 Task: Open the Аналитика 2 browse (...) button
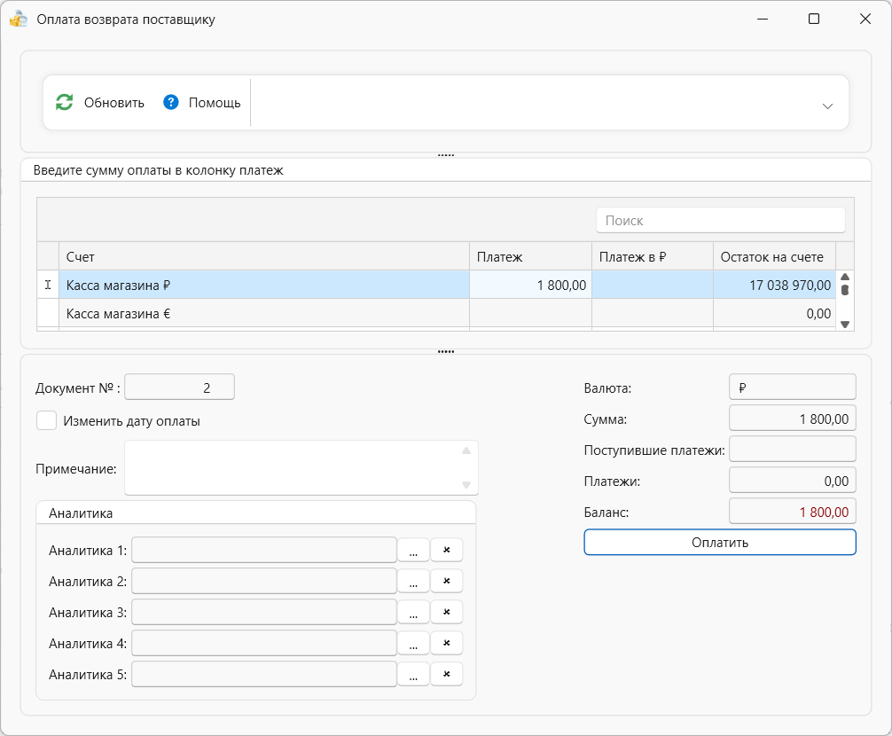413,582
